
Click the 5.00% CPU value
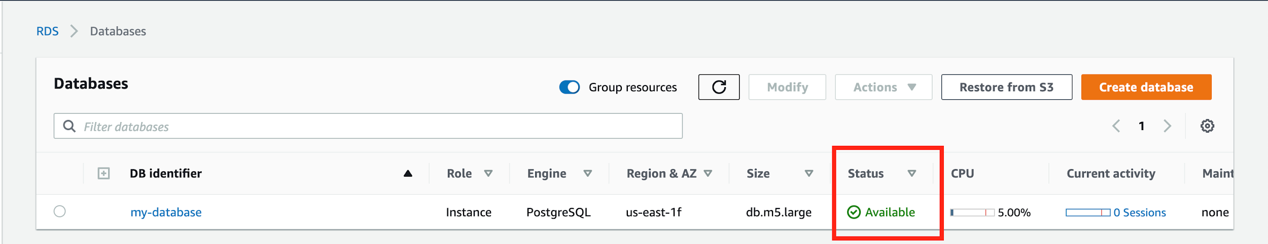pos(1014,213)
